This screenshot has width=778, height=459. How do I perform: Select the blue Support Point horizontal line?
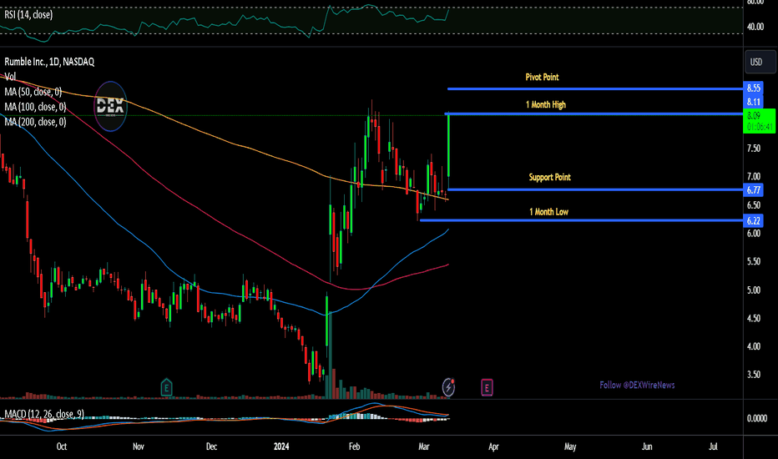pos(595,189)
